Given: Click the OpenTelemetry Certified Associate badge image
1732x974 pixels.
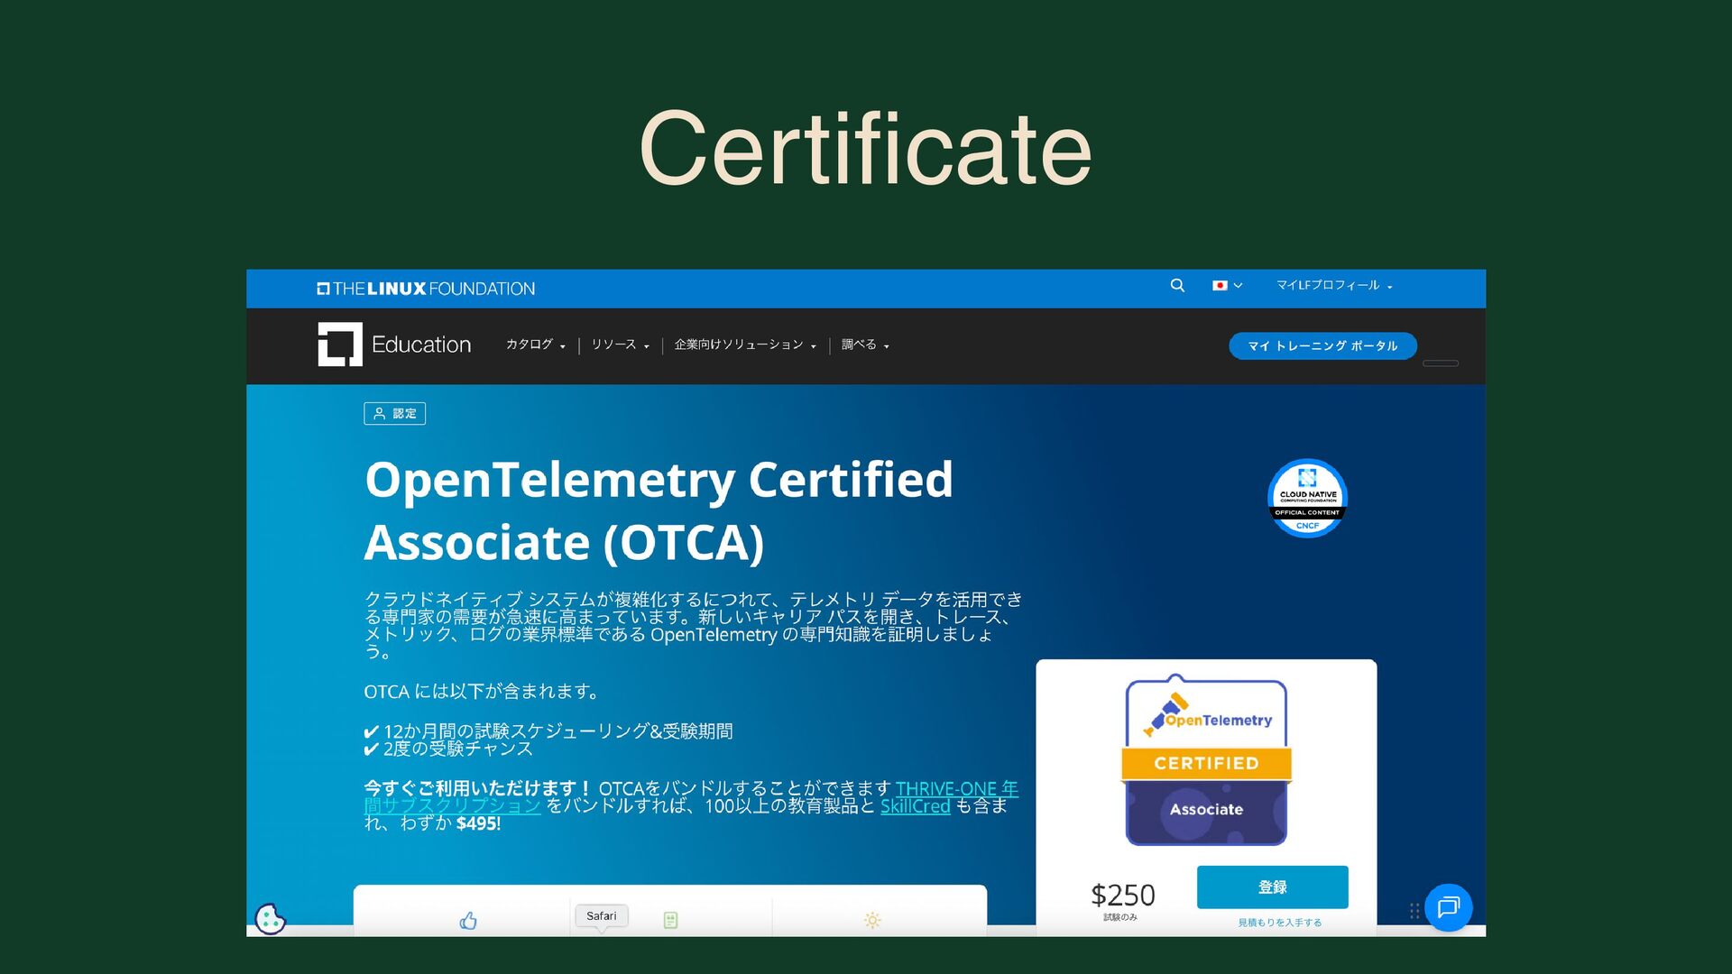Looking at the screenshot, I should 1206,760.
